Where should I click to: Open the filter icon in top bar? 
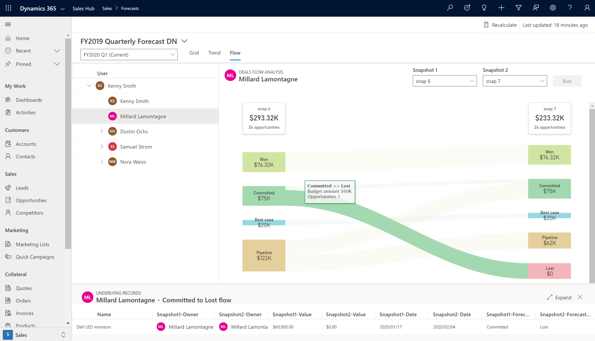coord(519,8)
